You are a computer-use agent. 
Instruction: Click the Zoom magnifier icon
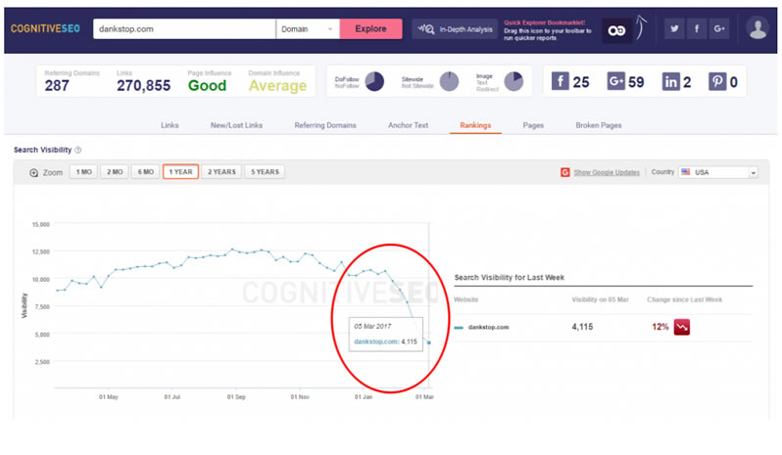(33, 173)
